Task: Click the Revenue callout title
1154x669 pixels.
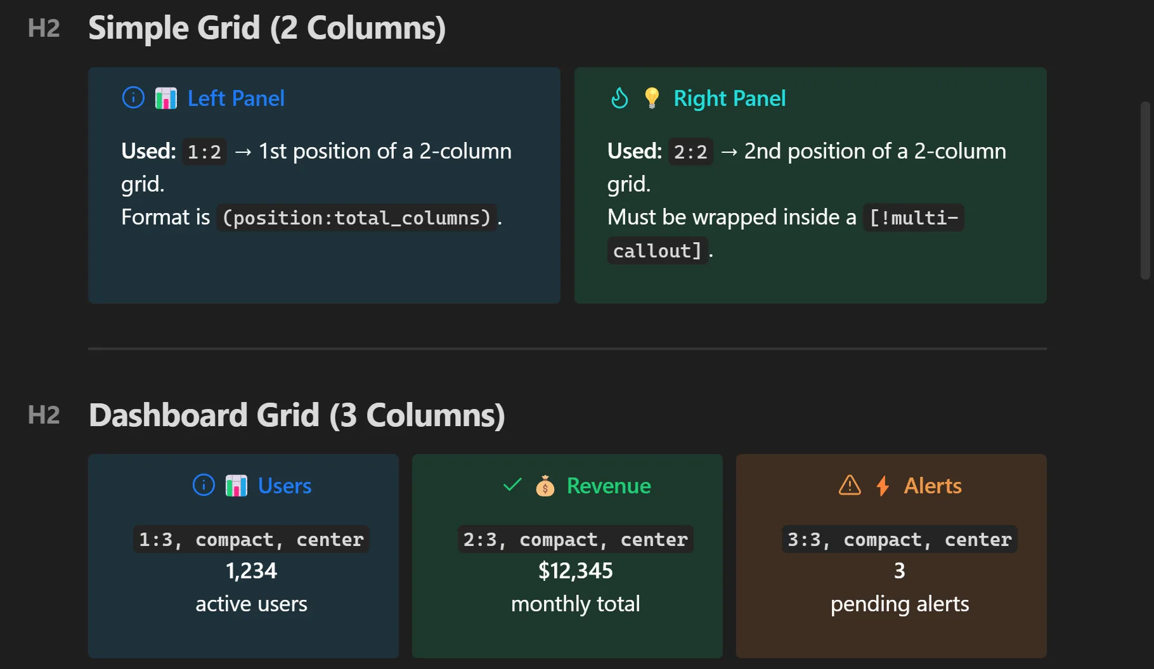Action: tap(609, 486)
